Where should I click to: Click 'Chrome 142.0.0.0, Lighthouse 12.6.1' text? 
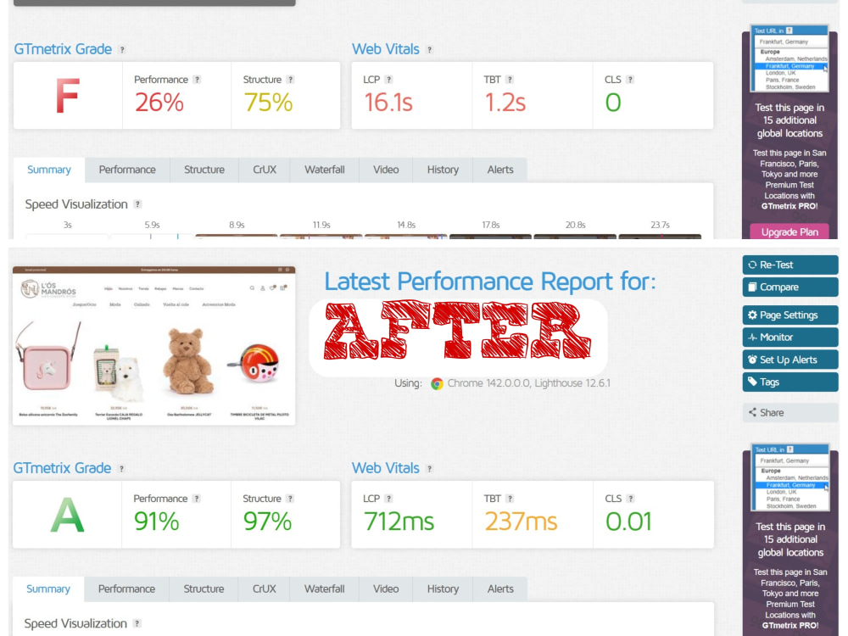(529, 383)
